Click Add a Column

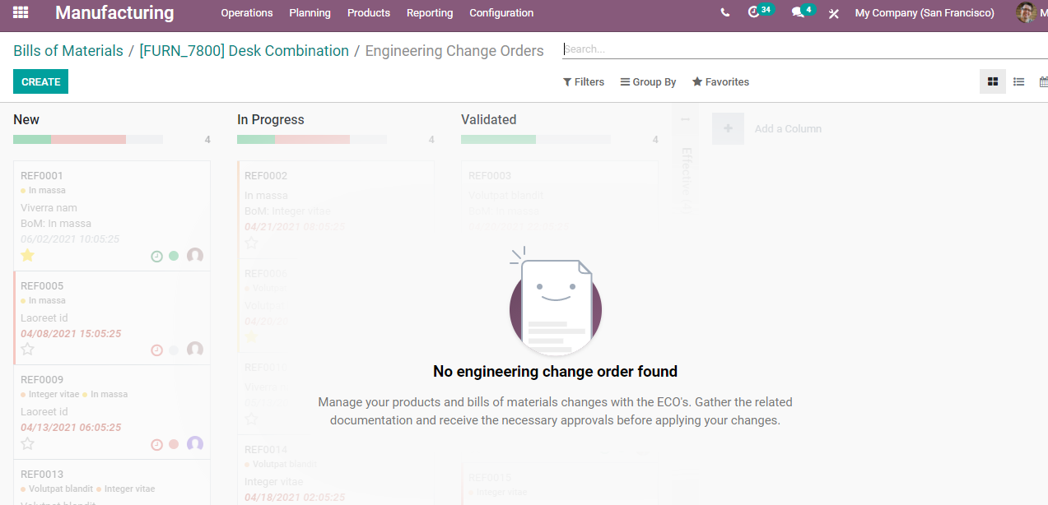[x=788, y=128]
